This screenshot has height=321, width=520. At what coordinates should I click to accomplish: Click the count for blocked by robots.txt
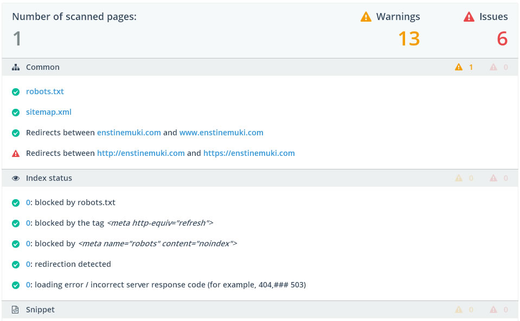point(28,202)
